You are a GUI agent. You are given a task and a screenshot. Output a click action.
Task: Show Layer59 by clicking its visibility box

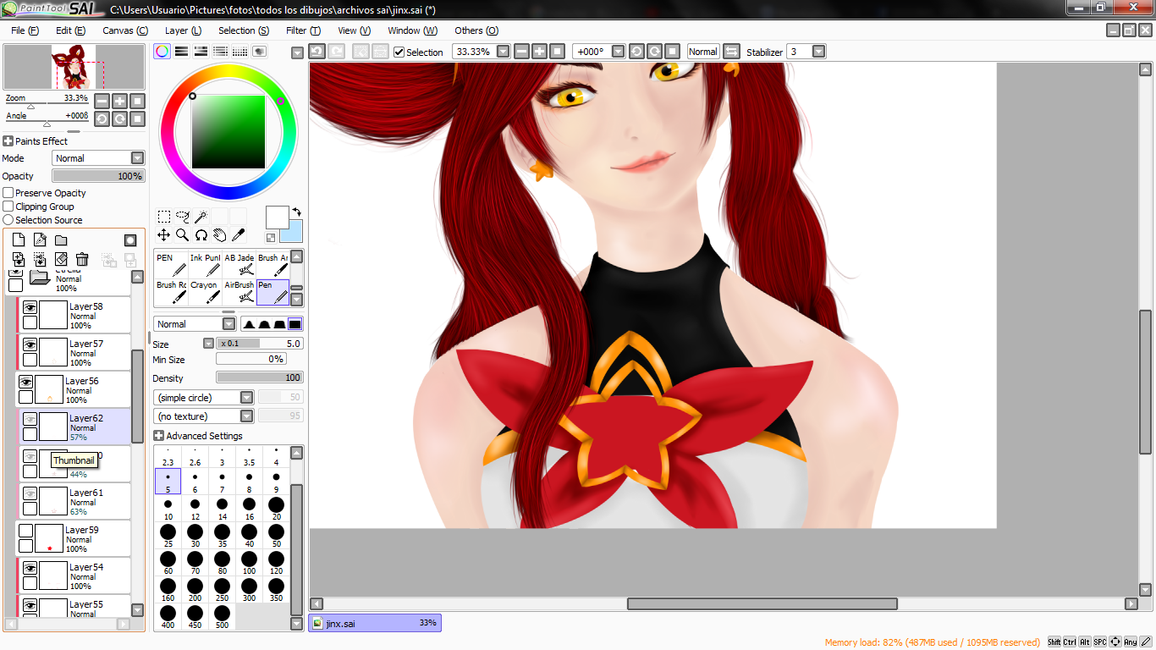(25, 531)
